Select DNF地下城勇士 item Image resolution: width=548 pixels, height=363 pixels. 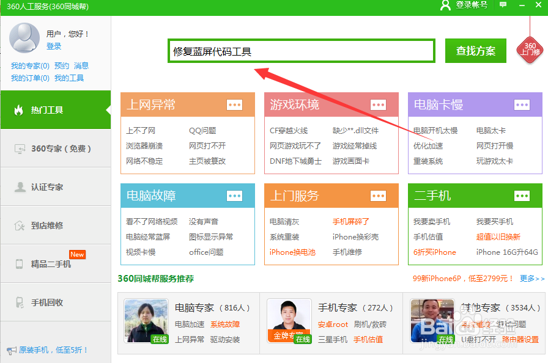(295, 161)
